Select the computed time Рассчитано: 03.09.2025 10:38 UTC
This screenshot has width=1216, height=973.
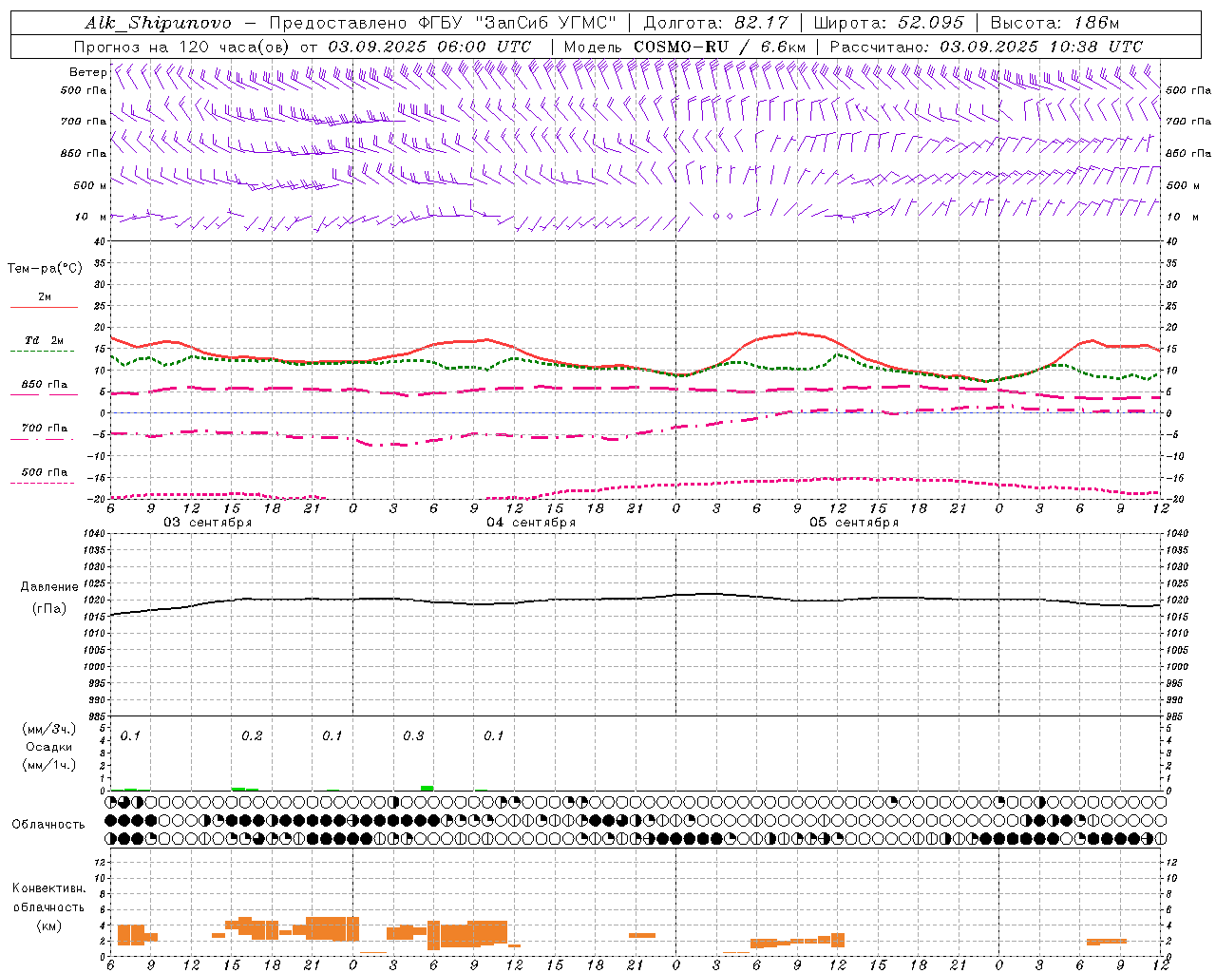point(986,47)
